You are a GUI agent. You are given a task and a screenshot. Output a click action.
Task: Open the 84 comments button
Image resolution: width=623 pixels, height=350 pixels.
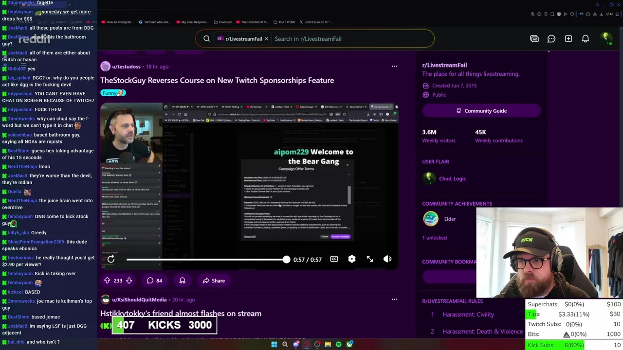pyautogui.click(x=155, y=280)
